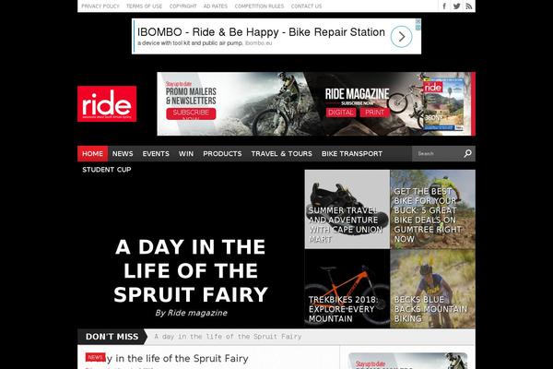Click the red NEWS tag badge

pyautogui.click(x=95, y=357)
